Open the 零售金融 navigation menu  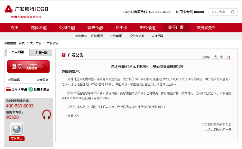39,28
